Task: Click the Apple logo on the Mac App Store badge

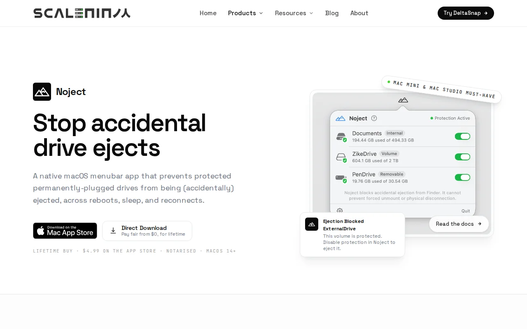Action: [41, 231]
